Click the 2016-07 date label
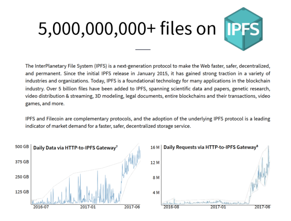This screenshot has width=291, height=221. coord(41,207)
